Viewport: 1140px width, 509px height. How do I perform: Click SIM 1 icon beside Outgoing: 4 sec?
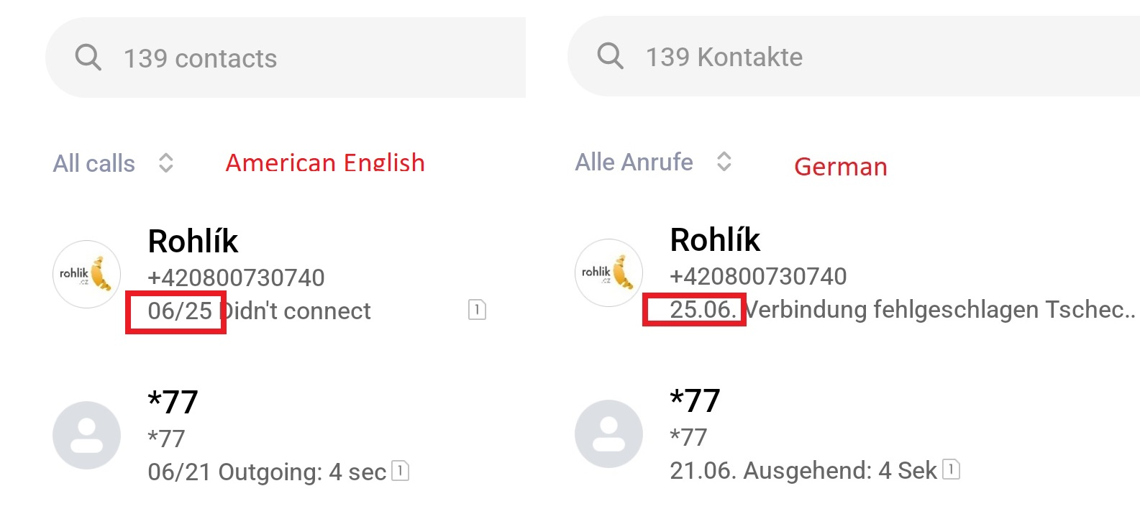pyautogui.click(x=400, y=471)
